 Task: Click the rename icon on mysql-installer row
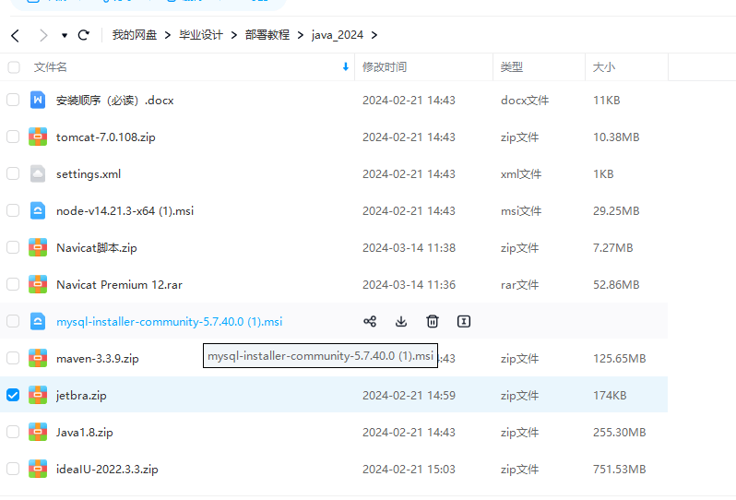(464, 321)
